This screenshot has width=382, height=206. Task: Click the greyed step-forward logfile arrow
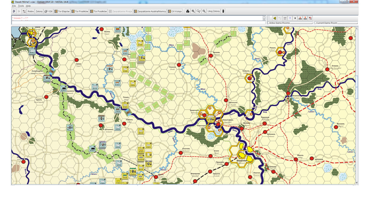pyautogui.click(x=19, y=11)
